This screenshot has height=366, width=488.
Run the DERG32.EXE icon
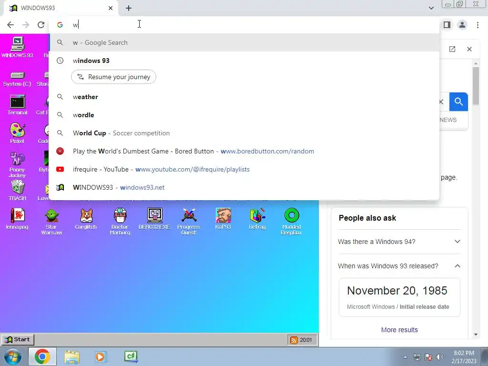click(154, 219)
